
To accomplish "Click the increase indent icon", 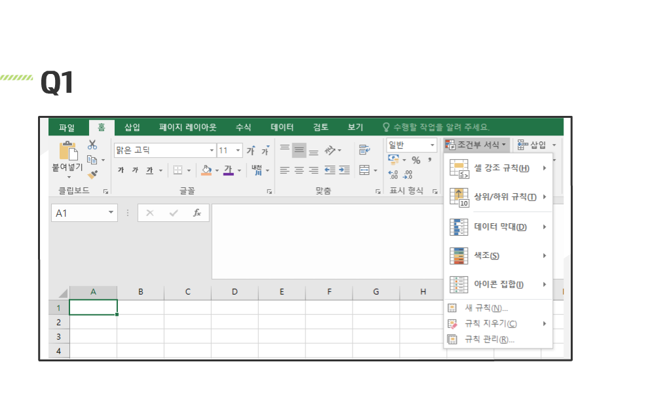I will [x=345, y=170].
